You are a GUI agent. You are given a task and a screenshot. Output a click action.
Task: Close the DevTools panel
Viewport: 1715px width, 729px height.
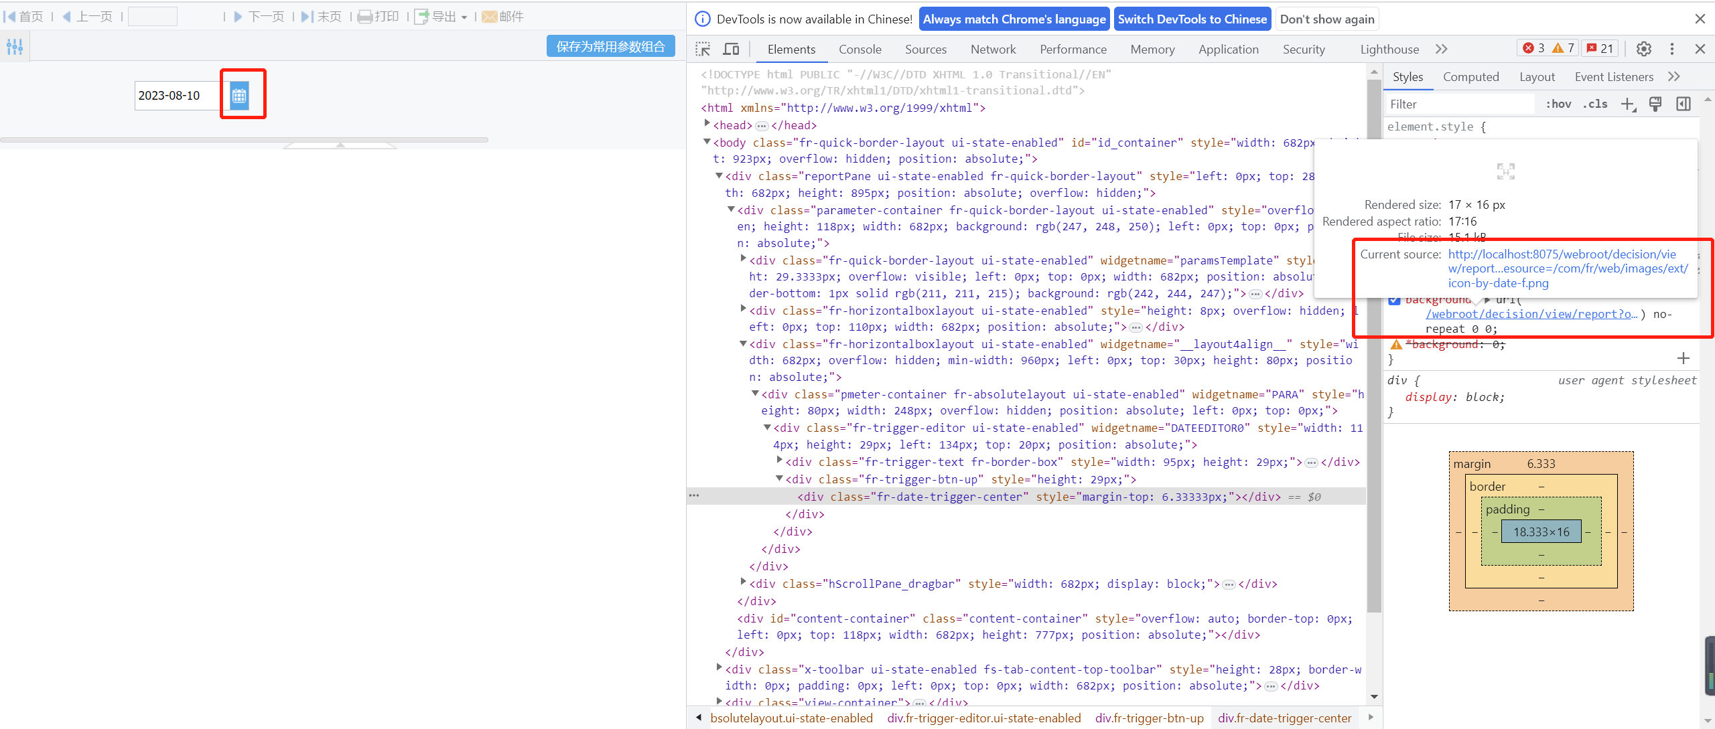point(1700,49)
